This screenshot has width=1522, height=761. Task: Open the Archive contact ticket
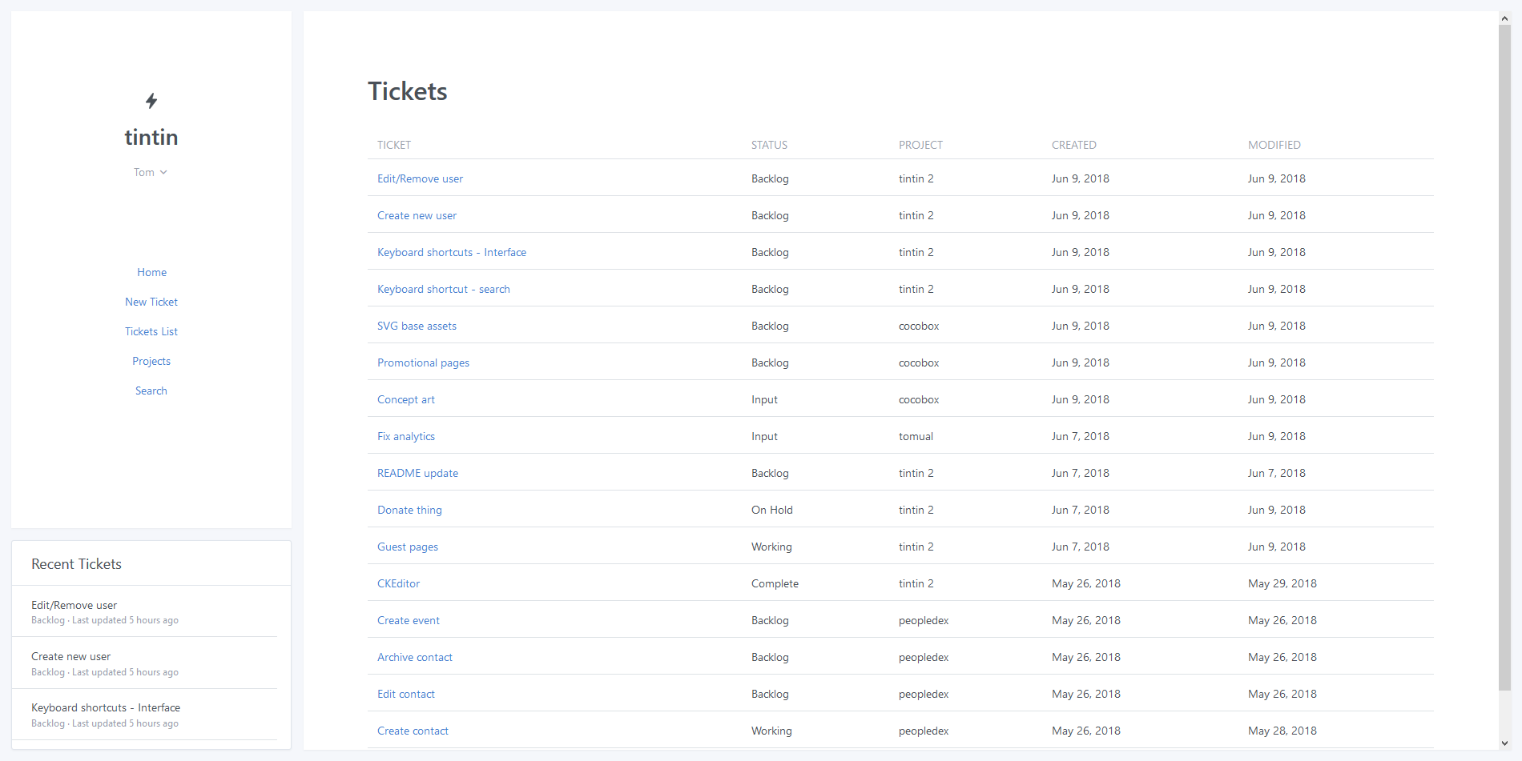point(415,657)
